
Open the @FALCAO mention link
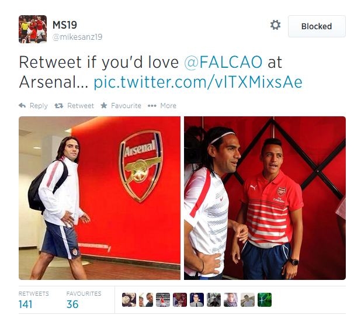(x=223, y=62)
